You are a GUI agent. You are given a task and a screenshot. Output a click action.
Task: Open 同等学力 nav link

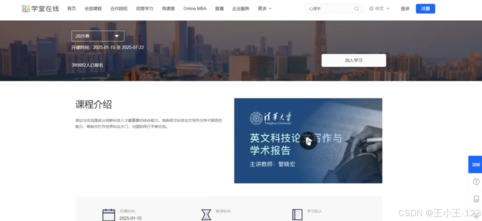(145, 9)
